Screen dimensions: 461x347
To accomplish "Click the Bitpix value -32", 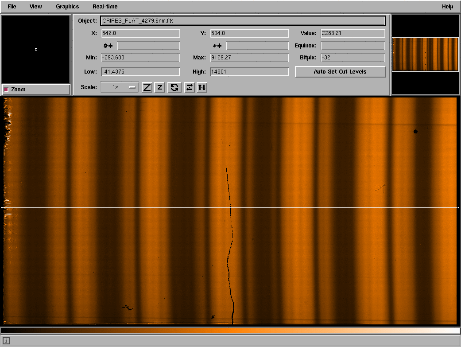I will (x=353, y=58).
